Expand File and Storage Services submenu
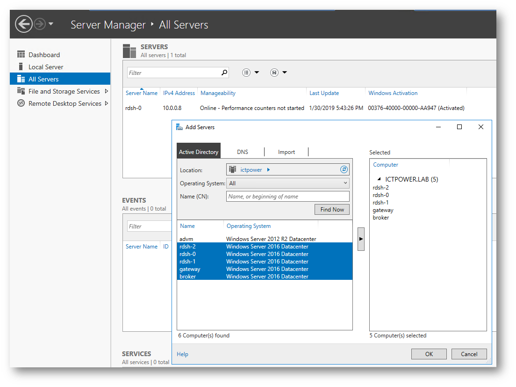This screenshot has height=387, width=516. (x=107, y=91)
